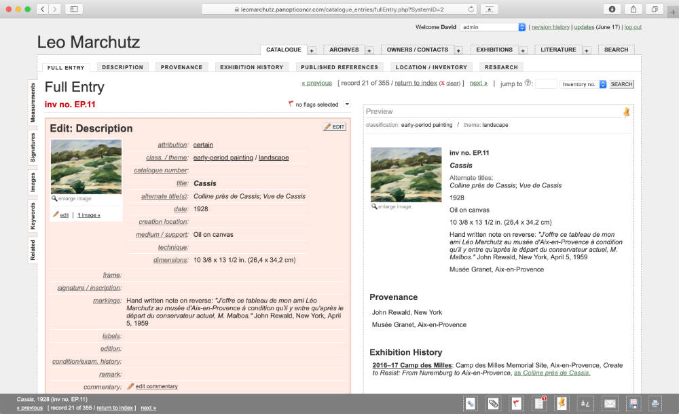Click plus icon beside Archives tab
This screenshot has height=414, width=679.
[x=369, y=51]
